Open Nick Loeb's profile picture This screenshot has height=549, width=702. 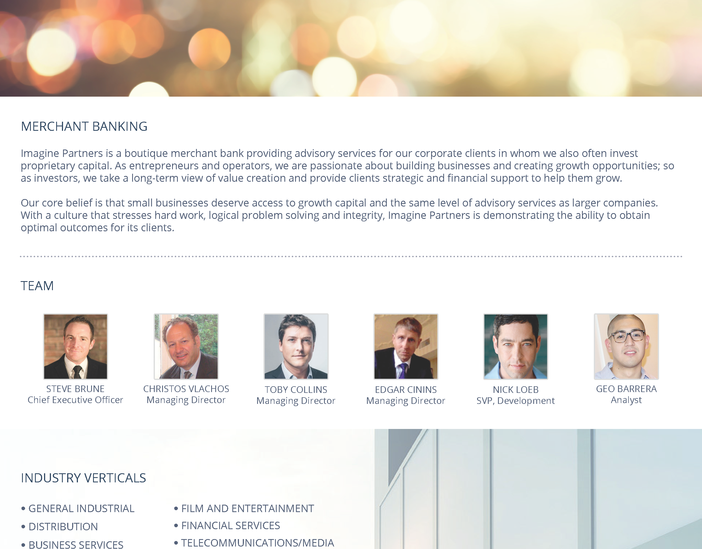[x=516, y=347]
